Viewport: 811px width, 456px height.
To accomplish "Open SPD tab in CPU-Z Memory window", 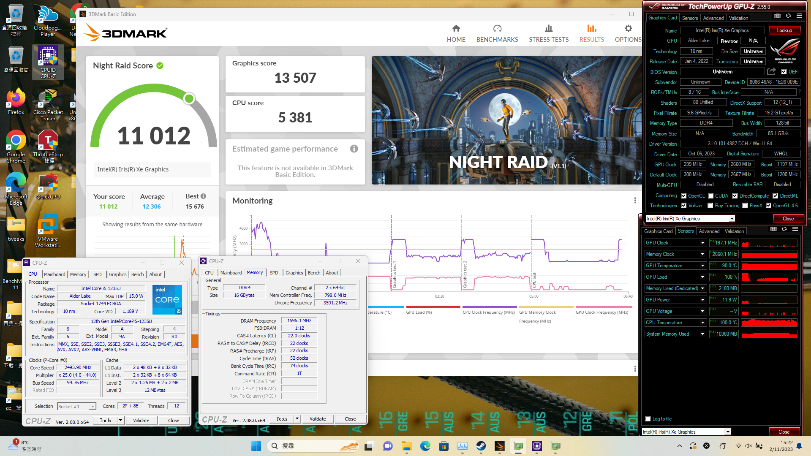I will coord(274,273).
